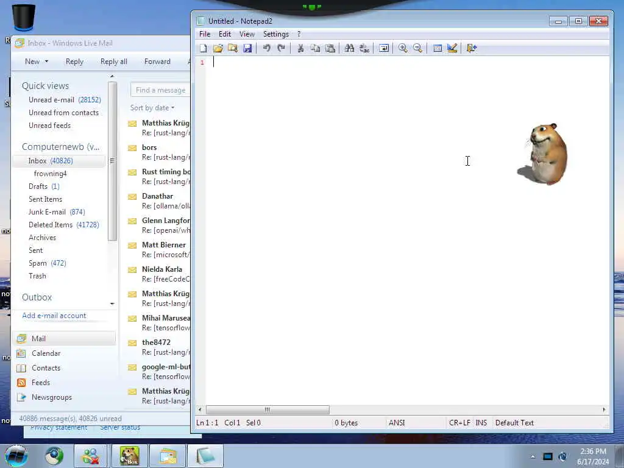Open the Drafts folder
Viewport: 624px width, 468px height.
pos(44,186)
